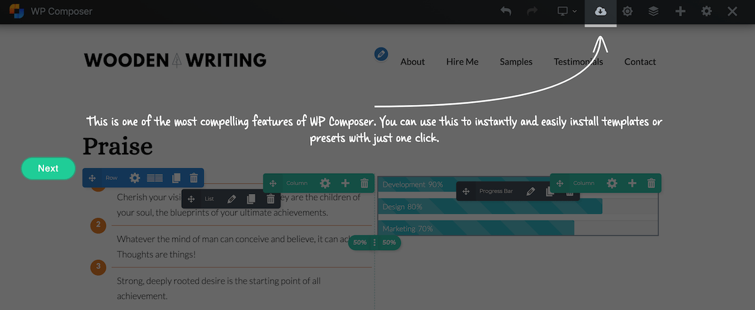Viewport: 755px width, 310px height.
Task: Click the WP Composer logo icon
Action: 16,11
